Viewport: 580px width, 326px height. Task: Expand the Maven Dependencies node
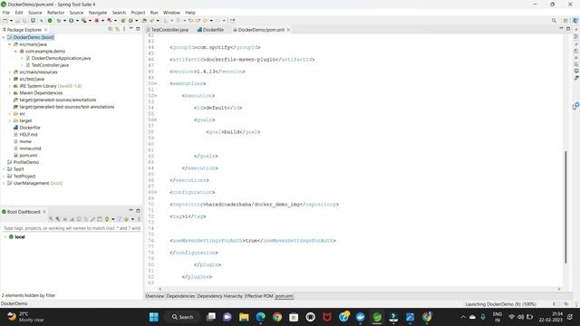coord(10,92)
